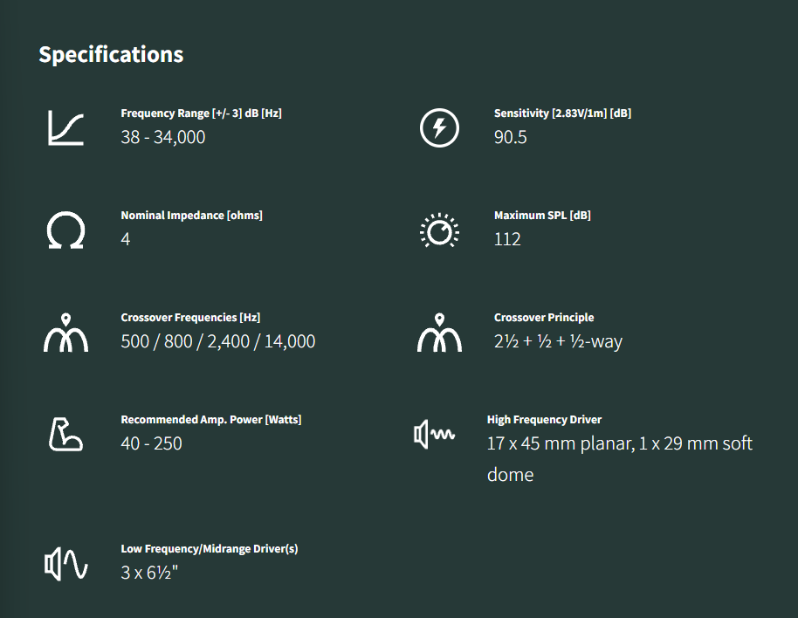The height and width of the screenshot is (618, 798).
Task: Click the maximum SPL dial icon
Action: tap(438, 231)
